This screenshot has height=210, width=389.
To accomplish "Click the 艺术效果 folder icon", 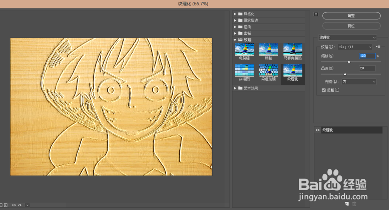I will 240,88.
